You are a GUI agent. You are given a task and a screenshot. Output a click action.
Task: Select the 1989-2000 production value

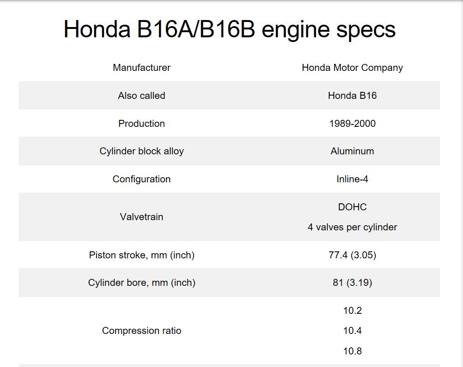pyautogui.click(x=352, y=124)
